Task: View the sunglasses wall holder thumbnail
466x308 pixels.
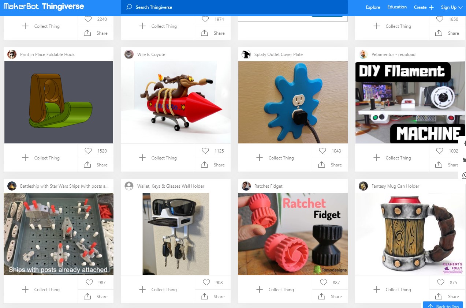Action: point(176,234)
